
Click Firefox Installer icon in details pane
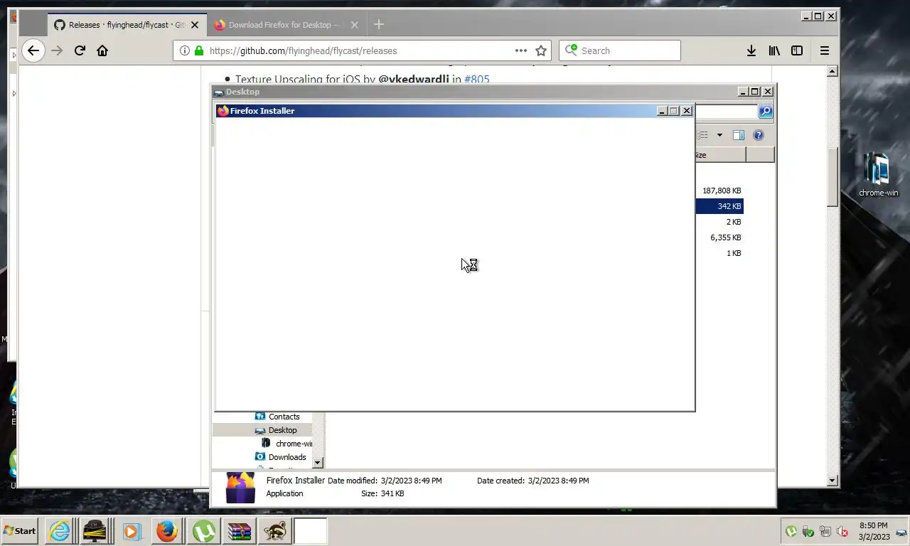pyautogui.click(x=240, y=488)
